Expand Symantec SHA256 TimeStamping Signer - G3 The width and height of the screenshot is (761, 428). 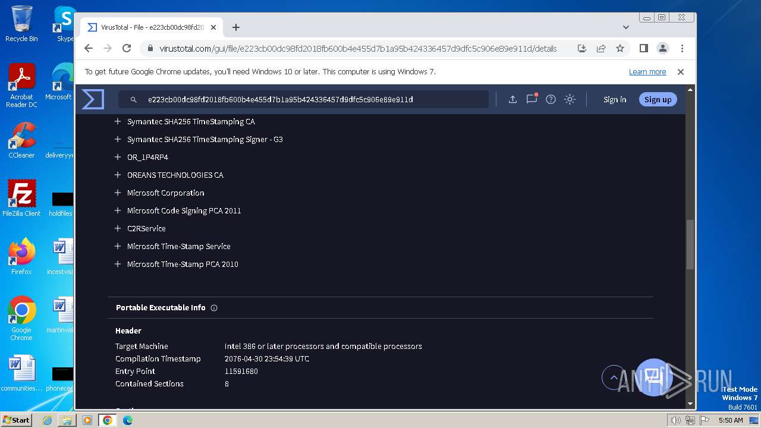click(118, 139)
